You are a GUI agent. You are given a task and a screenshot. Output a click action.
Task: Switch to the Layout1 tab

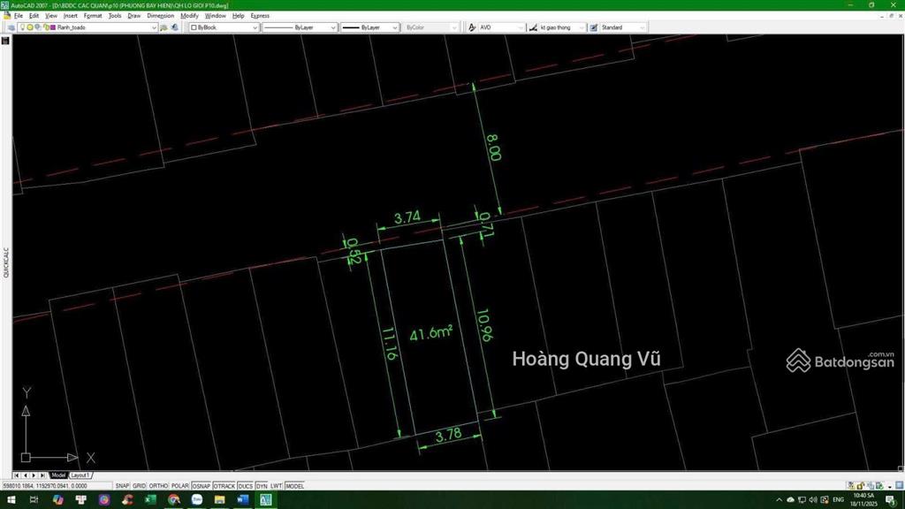80,475
